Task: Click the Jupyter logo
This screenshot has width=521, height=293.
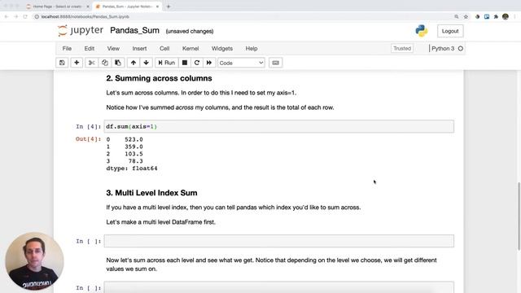Action: (x=81, y=31)
